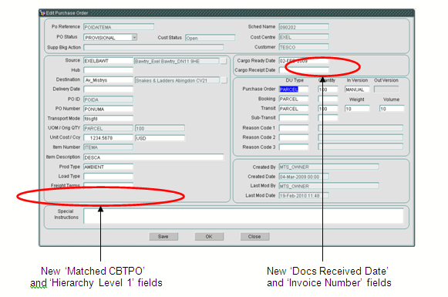The width and height of the screenshot is (448, 297).
Task: Click the Reason Code 1 code field
Action: point(294,128)
